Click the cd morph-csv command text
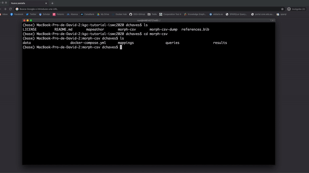Screen dimensions: 309x173 156,34
